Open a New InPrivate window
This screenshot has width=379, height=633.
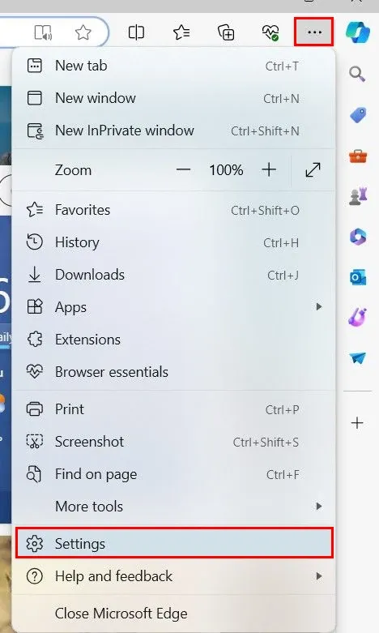click(174, 130)
